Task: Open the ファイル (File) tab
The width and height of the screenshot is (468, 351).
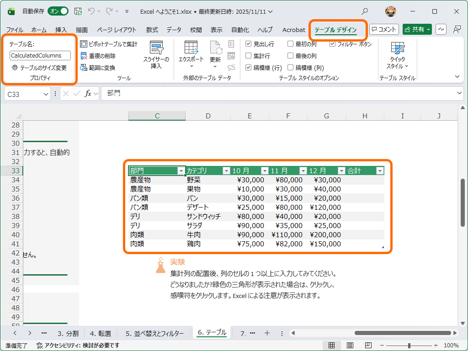Action: 15,30
